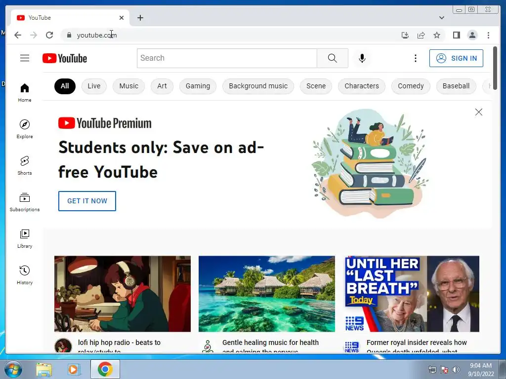This screenshot has width=506, height=379.
Task: Select the Scene filter chip
Action: [316, 86]
